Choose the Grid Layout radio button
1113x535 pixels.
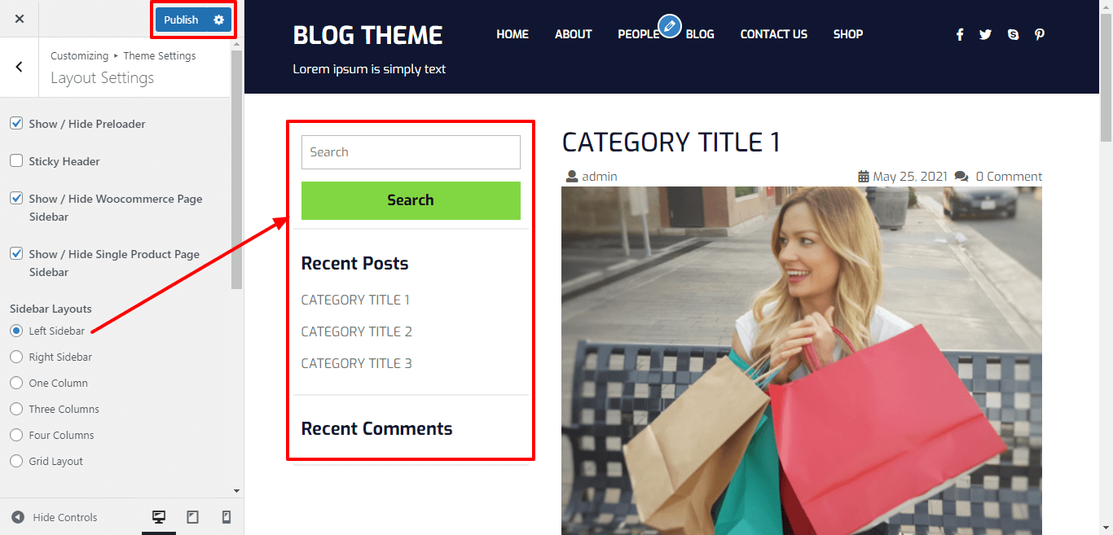pos(16,461)
